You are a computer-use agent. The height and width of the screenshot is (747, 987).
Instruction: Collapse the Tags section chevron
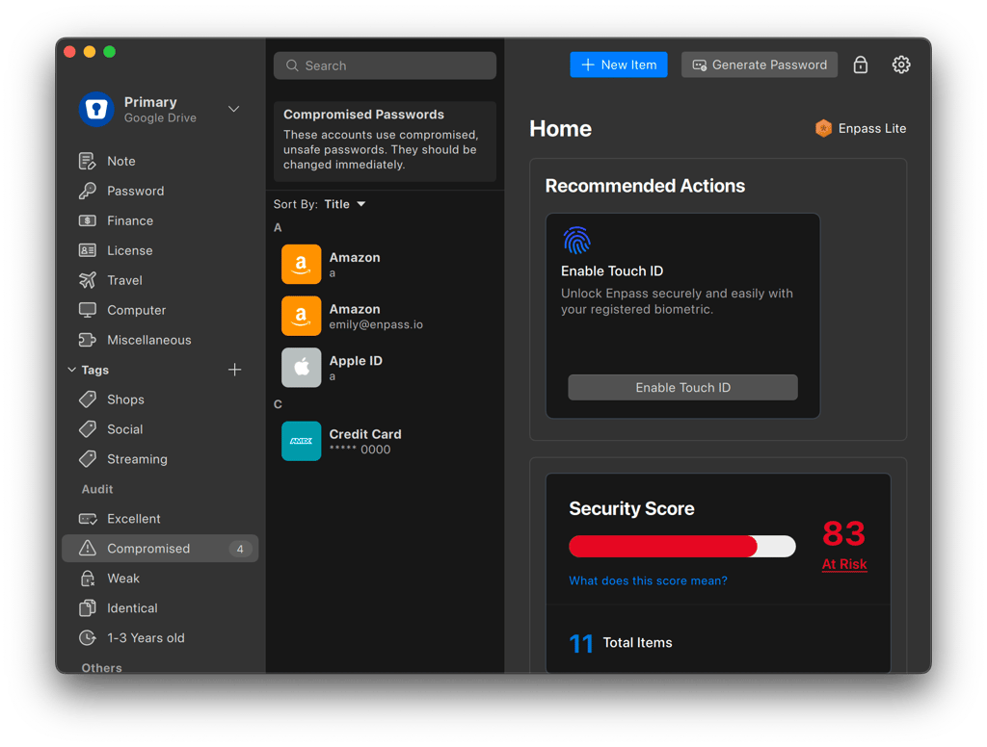point(71,370)
